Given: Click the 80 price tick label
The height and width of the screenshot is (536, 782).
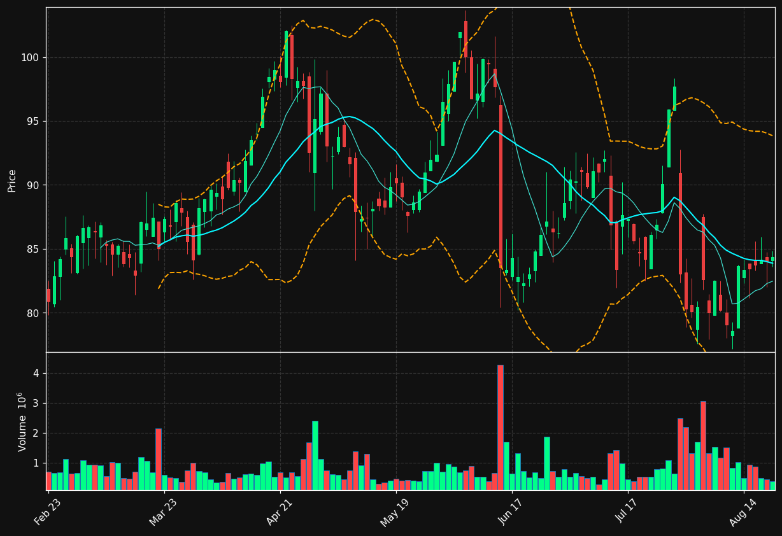Looking at the screenshot, I should [33, 313].
